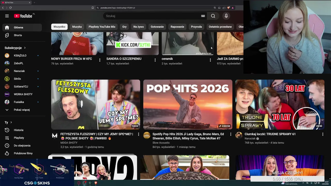Open the YouTube hamburger guide menu
The height and width of the screenshot is (186, 331).
(x=7, y=16)
